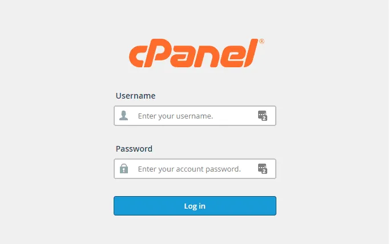Click the user silhouette icon in Username field
The image size is (390, 244).
pyautogui.click(x=124, y=116)
